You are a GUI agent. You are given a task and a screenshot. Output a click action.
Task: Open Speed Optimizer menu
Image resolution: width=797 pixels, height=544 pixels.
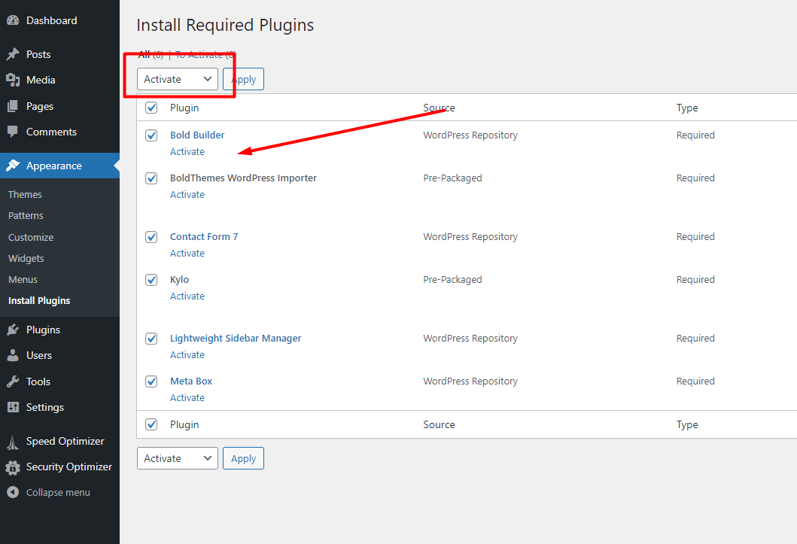point(65,441)
